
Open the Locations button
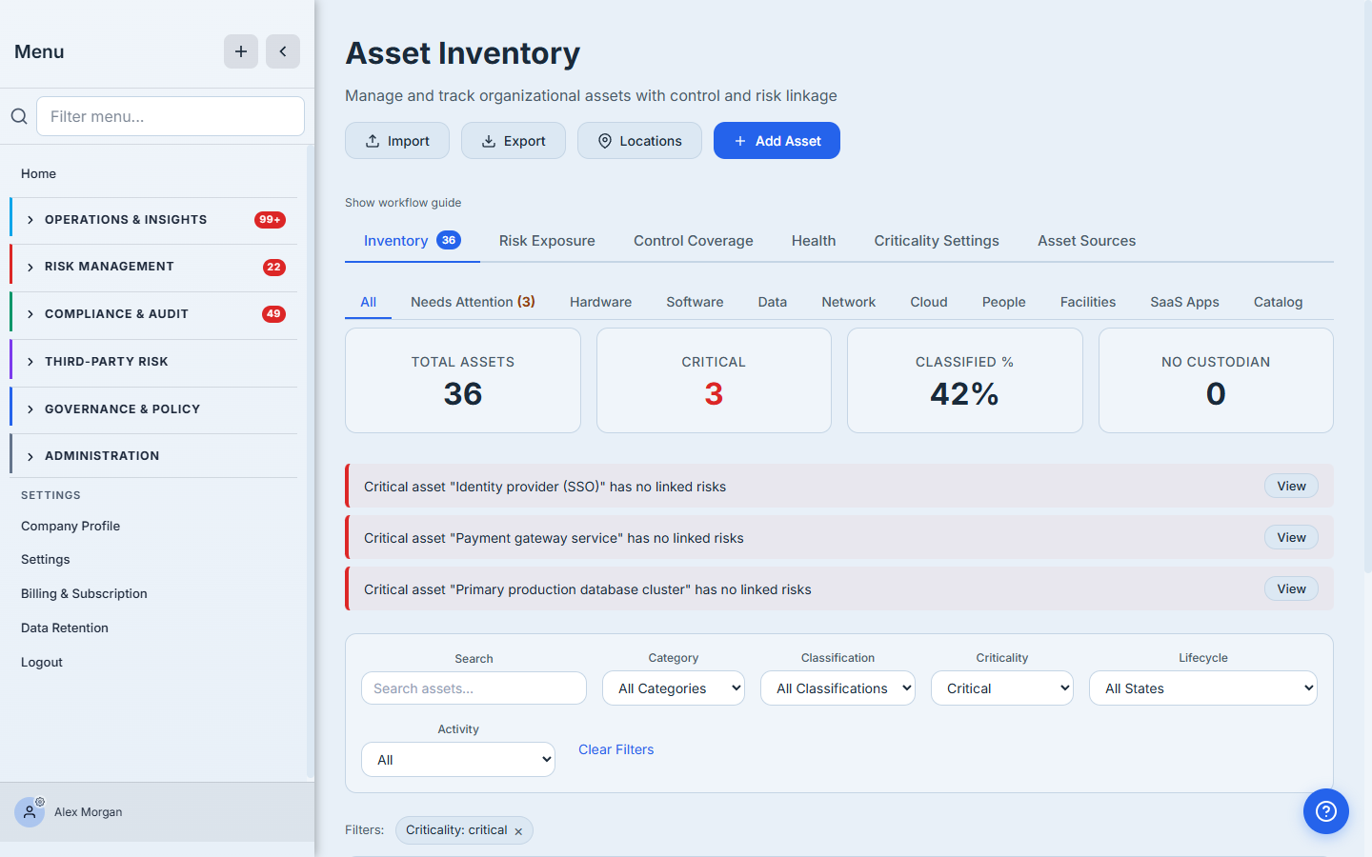coord(639,141)
